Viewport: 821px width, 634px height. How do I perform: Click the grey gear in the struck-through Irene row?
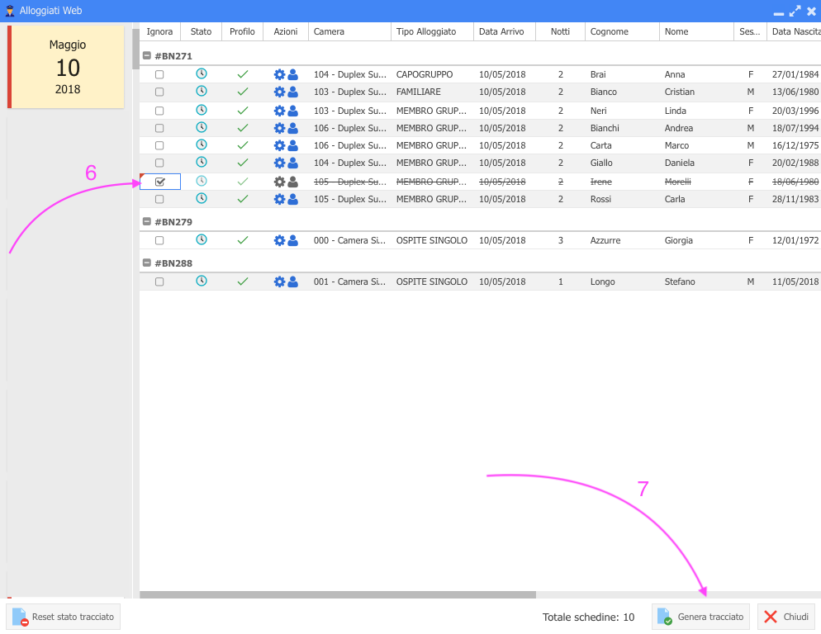coord(280,182)
